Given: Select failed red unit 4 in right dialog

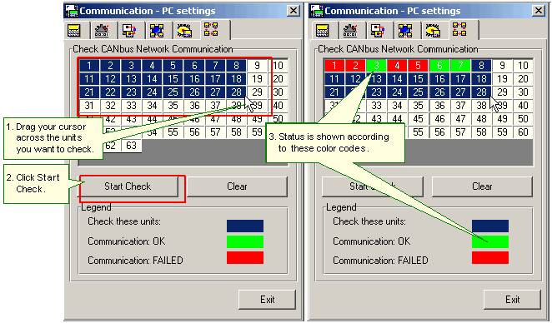Looking at the screenshot, I should [x=397, y=66].
